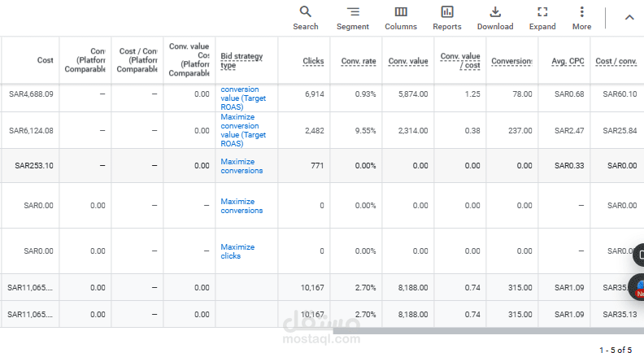
Task: Sort by the Conversions column header
Action: click(511, 61)
